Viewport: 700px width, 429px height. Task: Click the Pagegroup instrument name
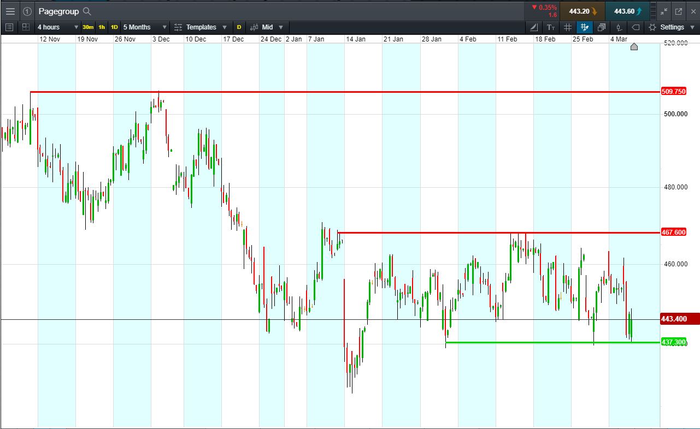click(x=58, y=11)
